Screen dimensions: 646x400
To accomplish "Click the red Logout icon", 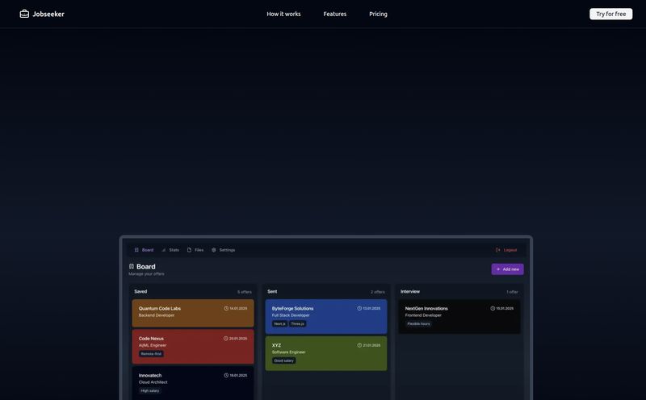I will click(498, 250).
